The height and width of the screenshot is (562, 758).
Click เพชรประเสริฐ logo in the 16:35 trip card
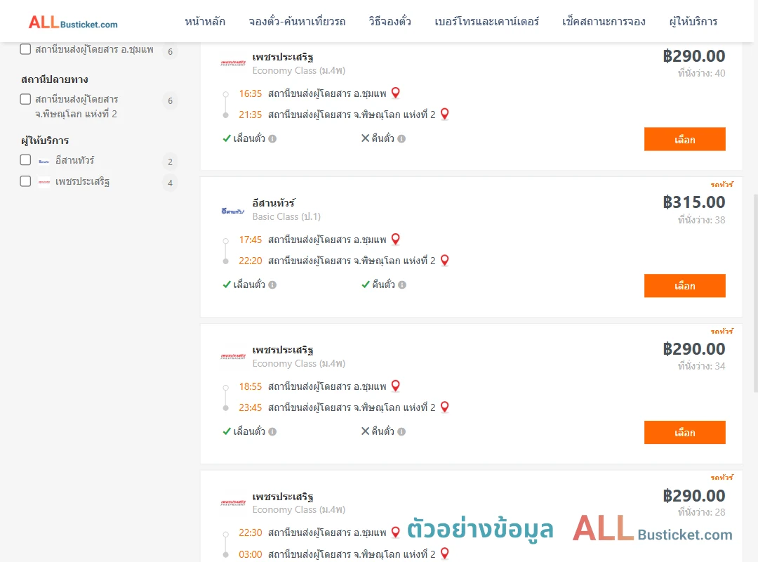pyautogui.click(x=233, y=63)
